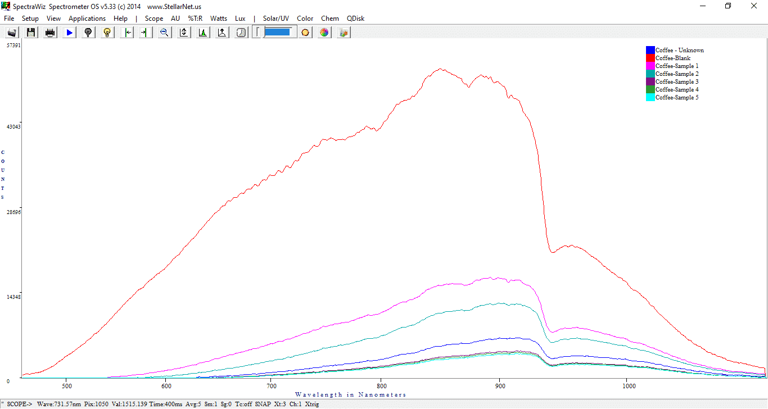768x409 pixels.
Task: Take reference with the yellow bulb icon
Action: coord(107,33)
